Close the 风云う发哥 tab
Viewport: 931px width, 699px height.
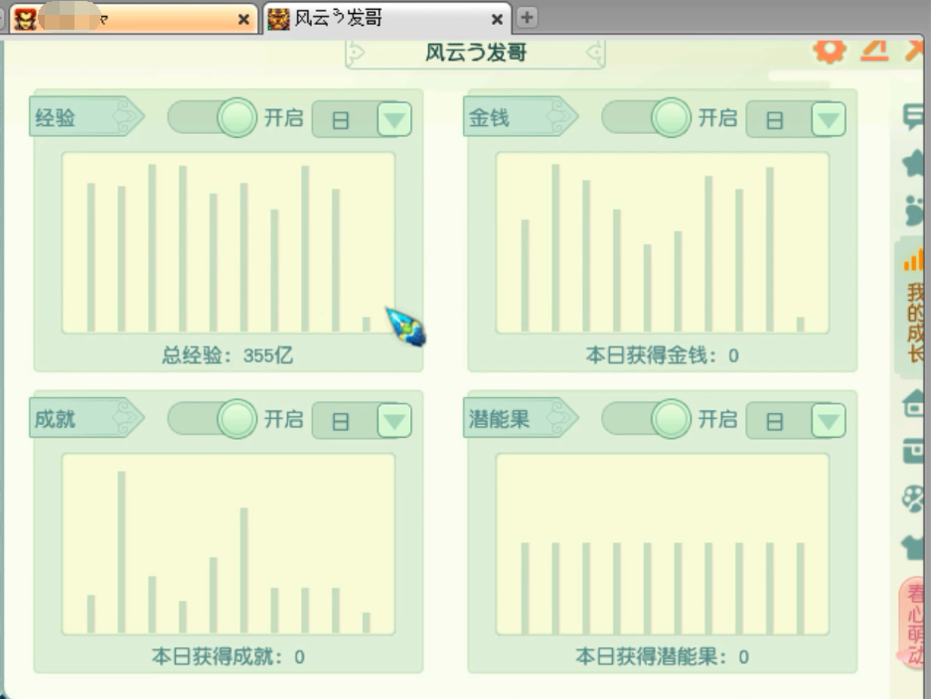pos(497,20)
